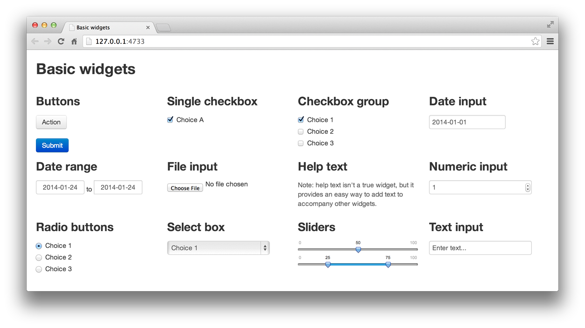This screenshot has height=328, width=585.
Task: Click the browser forward arrow
Action: point(48,41)
